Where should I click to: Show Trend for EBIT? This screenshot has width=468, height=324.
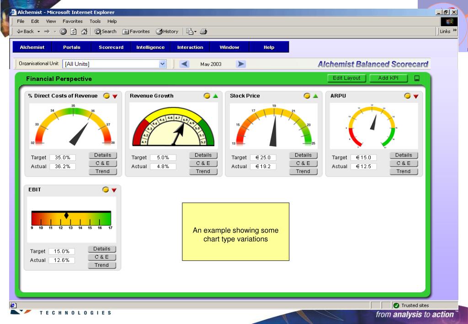pyautogui.click(x=102, y=265)
